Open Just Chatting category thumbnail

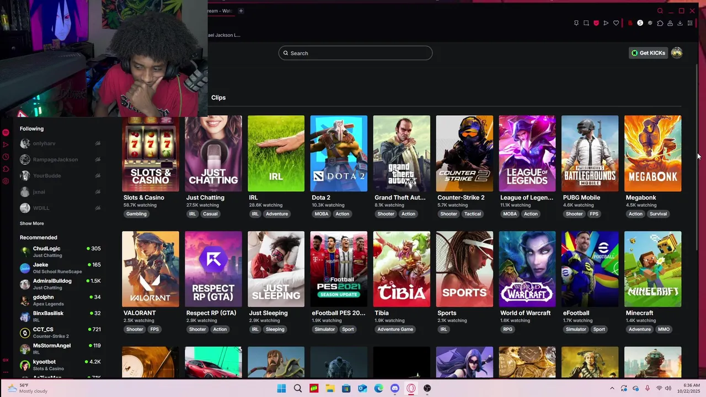click(213, 153)
